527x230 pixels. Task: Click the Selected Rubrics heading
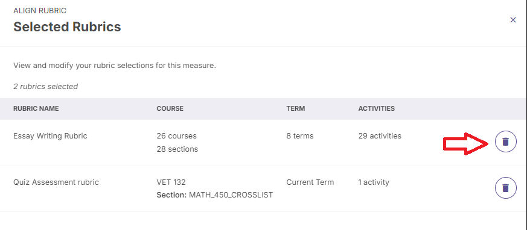click(x=67, y=26)
